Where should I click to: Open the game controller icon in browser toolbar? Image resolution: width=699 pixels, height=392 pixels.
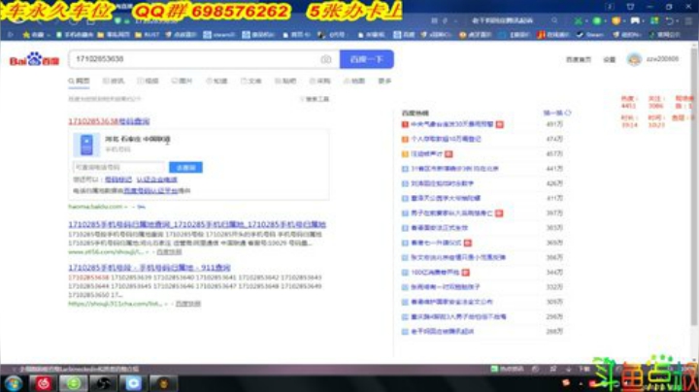pos(635,21)
